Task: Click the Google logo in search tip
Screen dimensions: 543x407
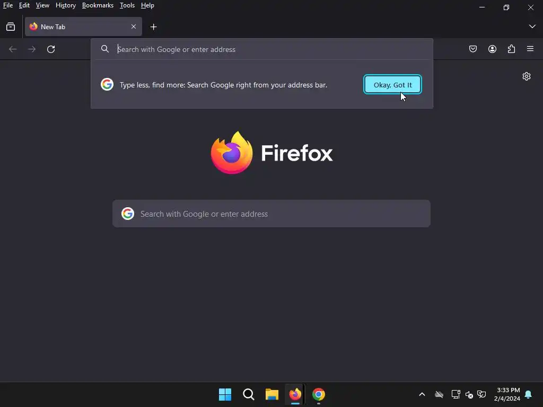Action: (x=107, y=84)
